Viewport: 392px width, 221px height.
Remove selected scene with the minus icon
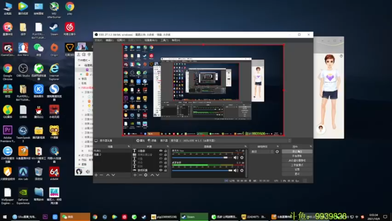click(101, 175)
